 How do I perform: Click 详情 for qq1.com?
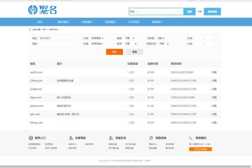coord(214,114)
